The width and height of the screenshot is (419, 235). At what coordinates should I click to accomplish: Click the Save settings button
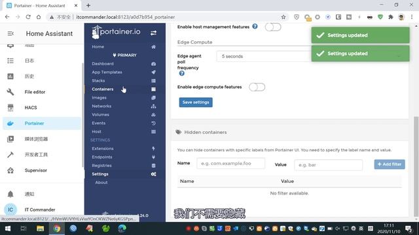click(196, 102)
